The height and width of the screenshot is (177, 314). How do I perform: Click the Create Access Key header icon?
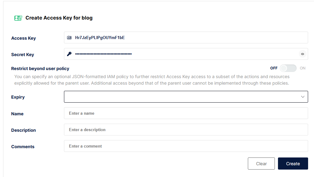pyautogui.click(x=18, y=18)
